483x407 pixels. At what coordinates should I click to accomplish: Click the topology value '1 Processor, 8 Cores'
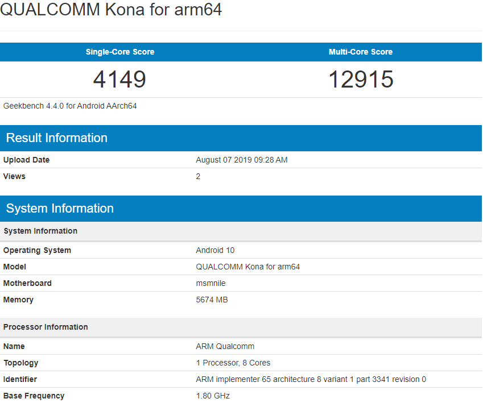(x=233, y=363)
